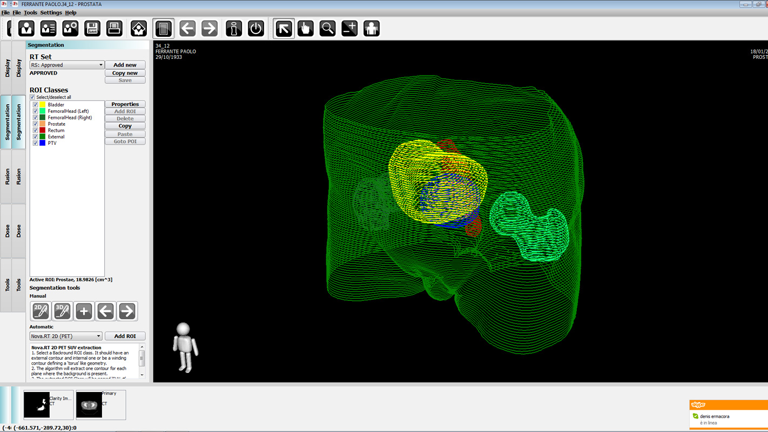This screenshot has width=768, height=432.
Task: Click the back arrow in top toolbar
Action: 187,28
